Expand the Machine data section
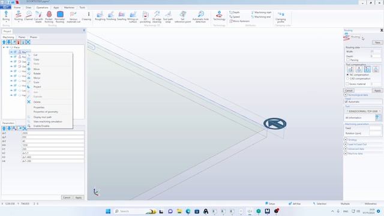 click(x=346, y=154)
